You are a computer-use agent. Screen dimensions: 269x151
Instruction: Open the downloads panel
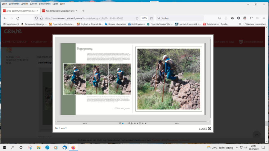(226, 18)
